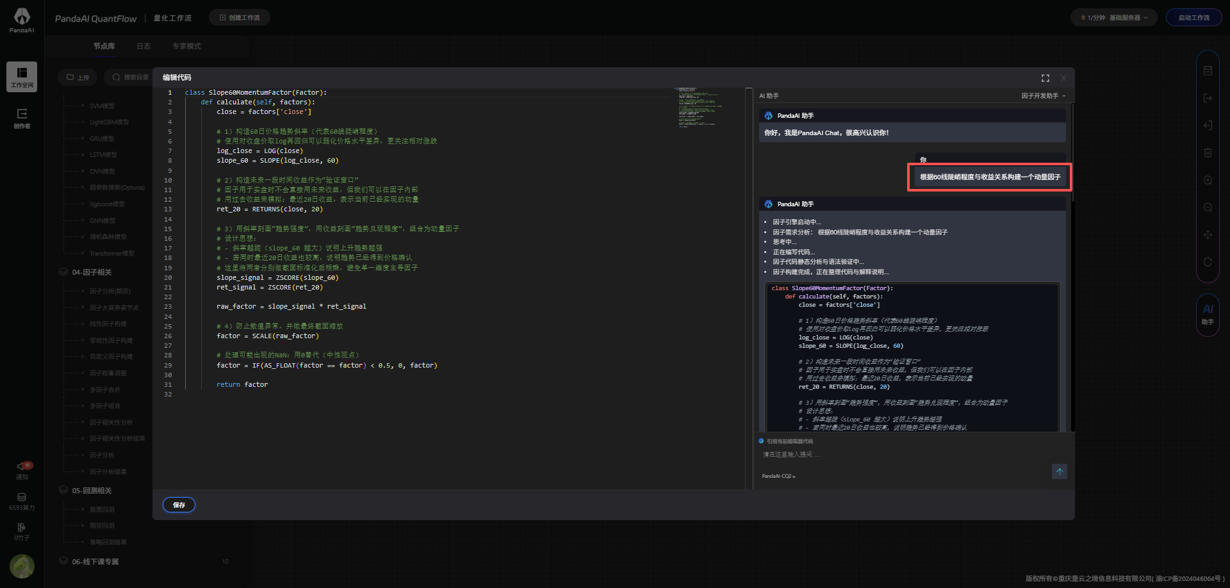Click the 保存 button
Screen dimensions: 1230x588
(179, 505)
